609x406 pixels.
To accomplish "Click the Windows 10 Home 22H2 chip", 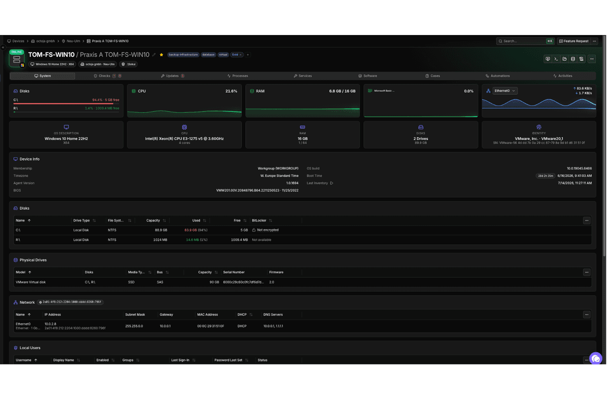I will 52,64.
